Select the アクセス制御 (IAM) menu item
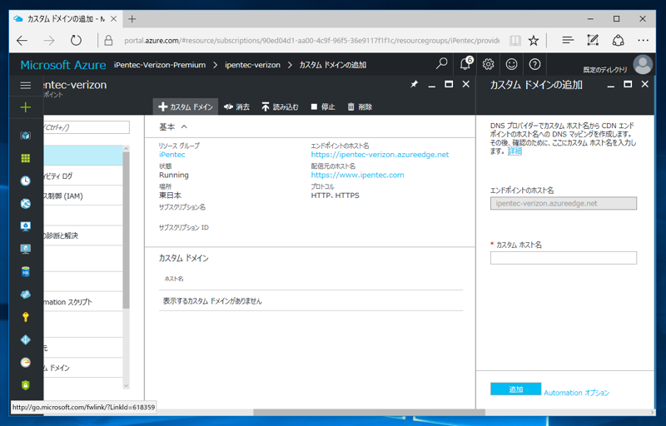The height and width of the screenshot is (426, 666). (x=82, y=196)
